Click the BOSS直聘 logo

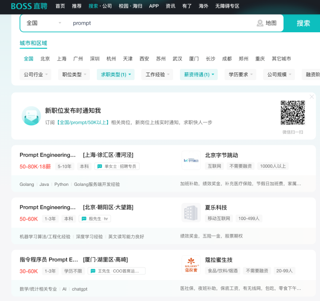29,6
